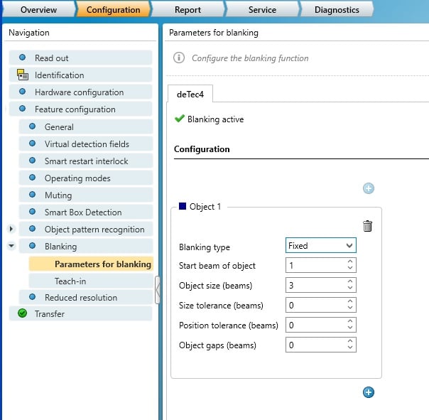
Task: Click the blue dot beside Hardware configuration
Action: pyautogui.click(x=22, y=92)
